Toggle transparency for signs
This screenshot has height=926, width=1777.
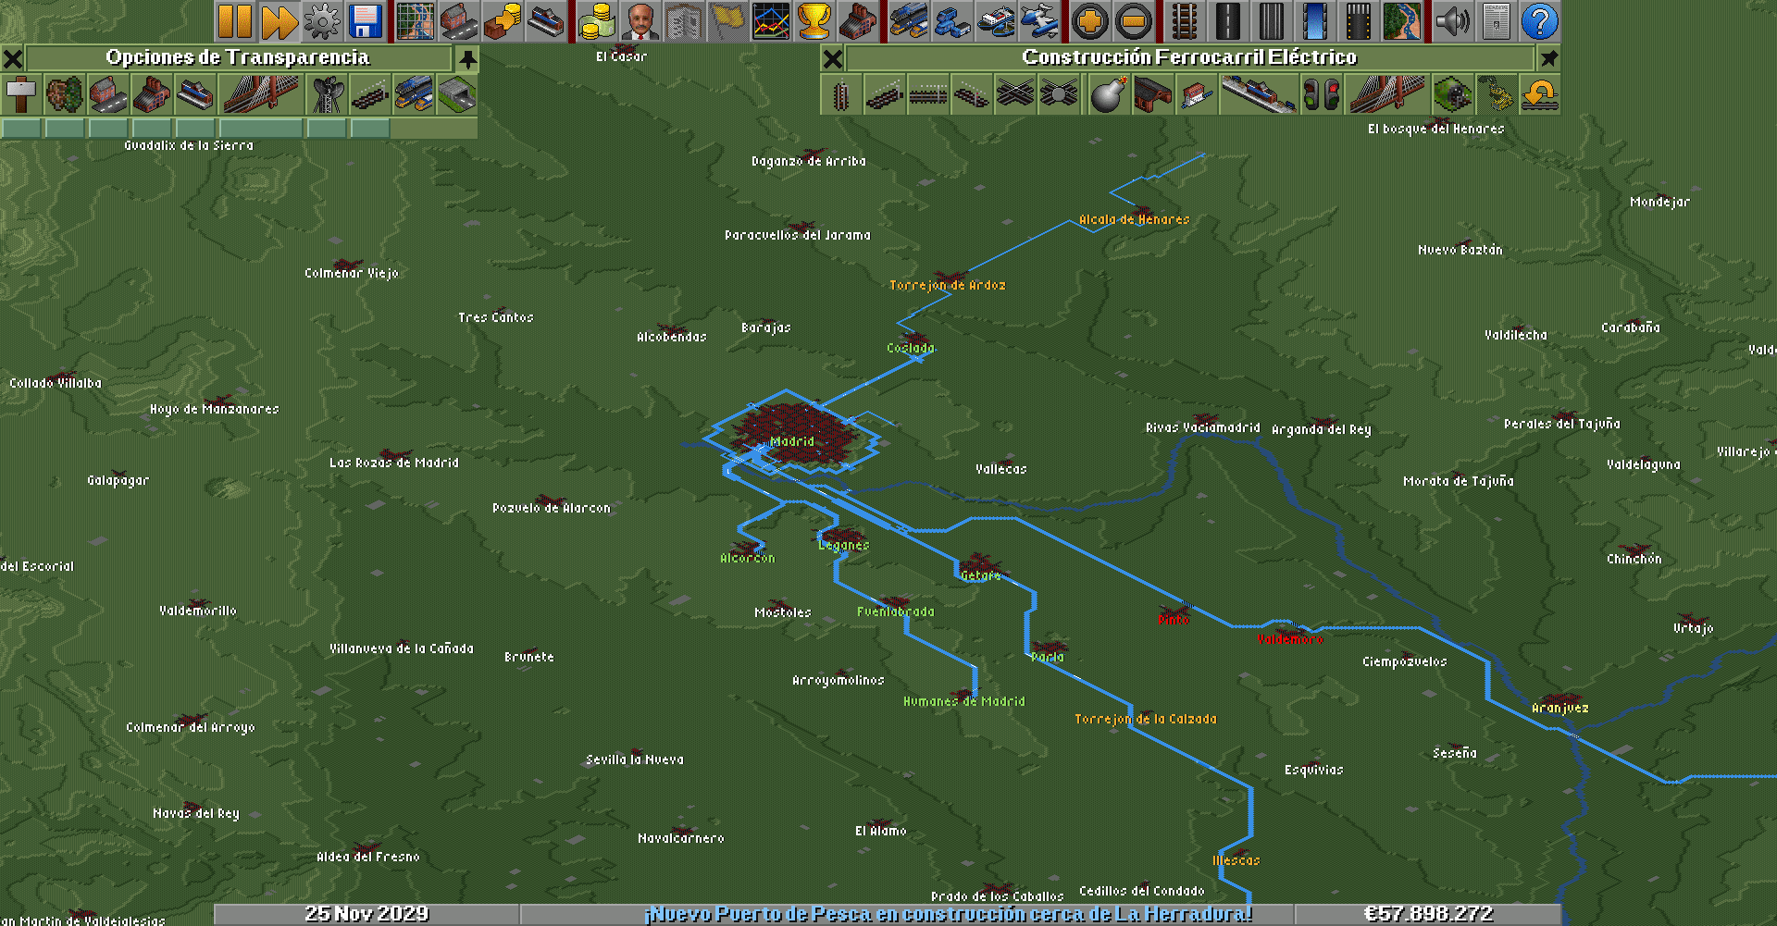point(21,94)
